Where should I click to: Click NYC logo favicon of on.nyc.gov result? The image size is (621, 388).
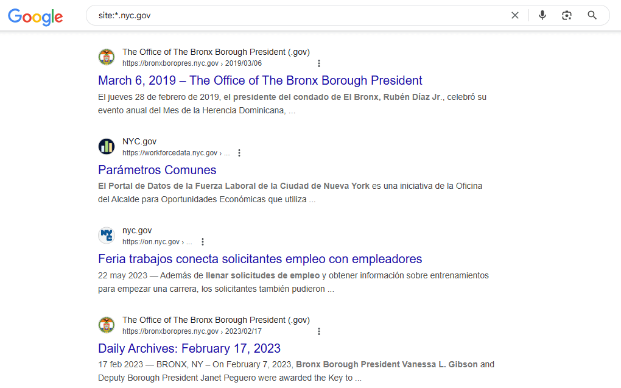coord(107,235)
